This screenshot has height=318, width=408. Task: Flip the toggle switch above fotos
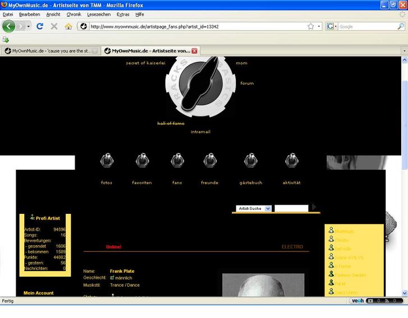(x=107, y=161)
